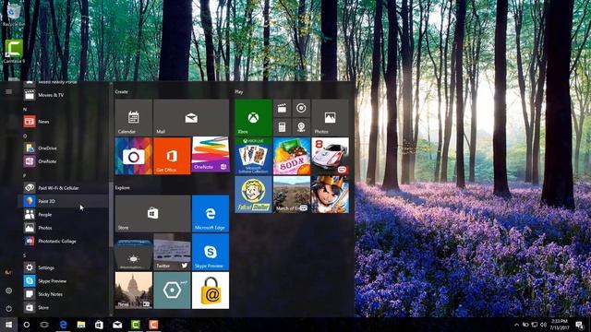This screenshot has width=591, height=332.
Task: Open Store from the taskbar
Action: pos(99,325)
